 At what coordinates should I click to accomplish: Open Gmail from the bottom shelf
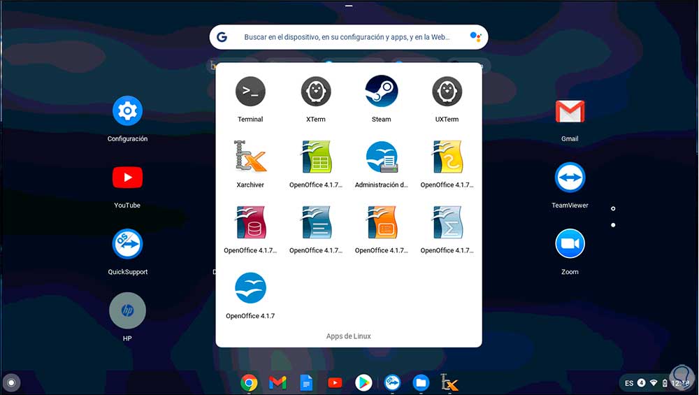278,383
